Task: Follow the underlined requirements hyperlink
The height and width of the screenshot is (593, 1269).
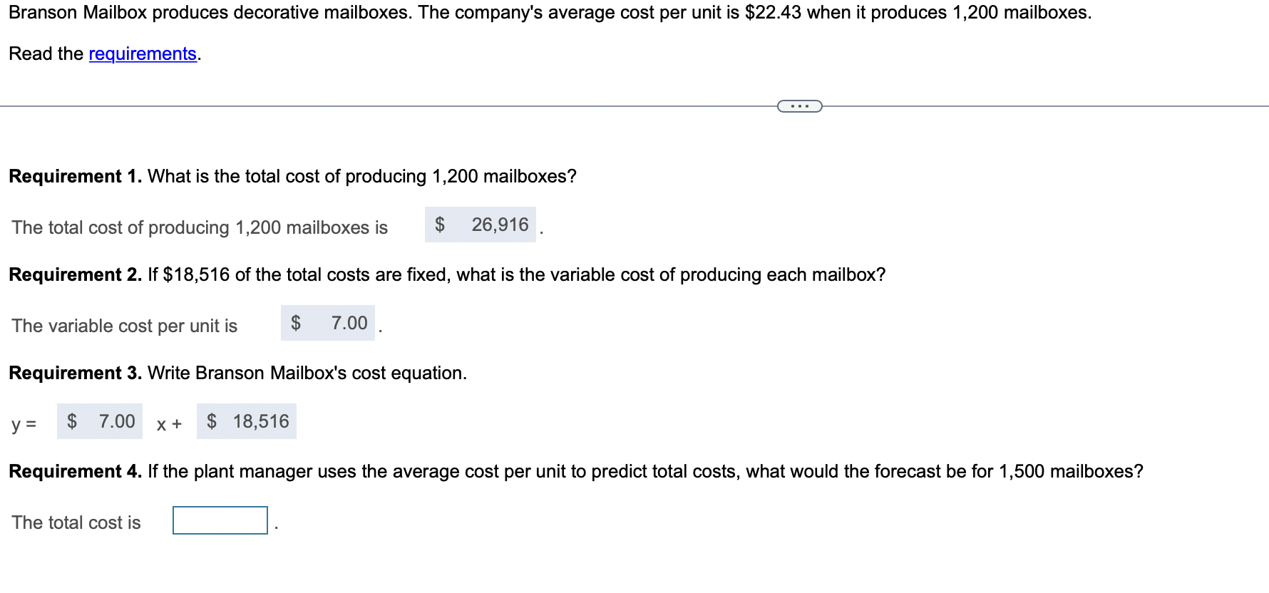Action: [141, 53]
